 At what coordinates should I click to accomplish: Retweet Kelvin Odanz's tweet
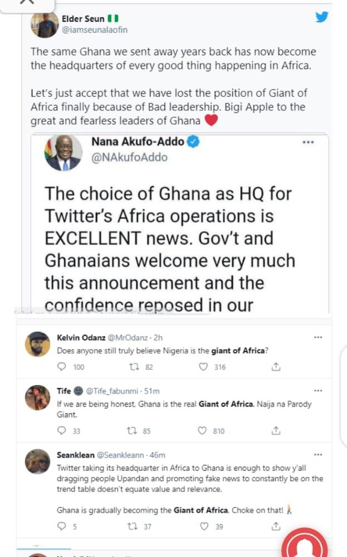pos(134,367)
